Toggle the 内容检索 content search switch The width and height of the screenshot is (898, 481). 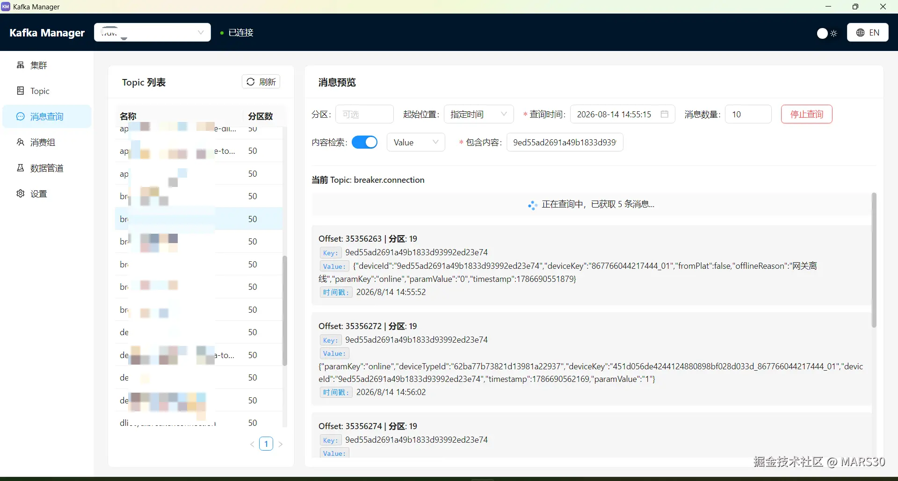[x=364, y=142]
